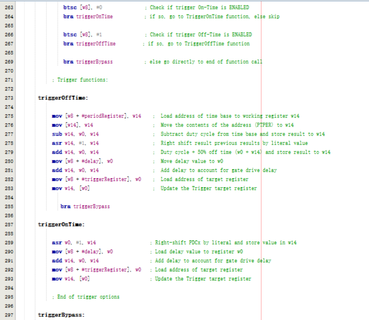
Task: Click 'mov [w8 + #periodRegister], w14' instruction
Action: [96, 117]
